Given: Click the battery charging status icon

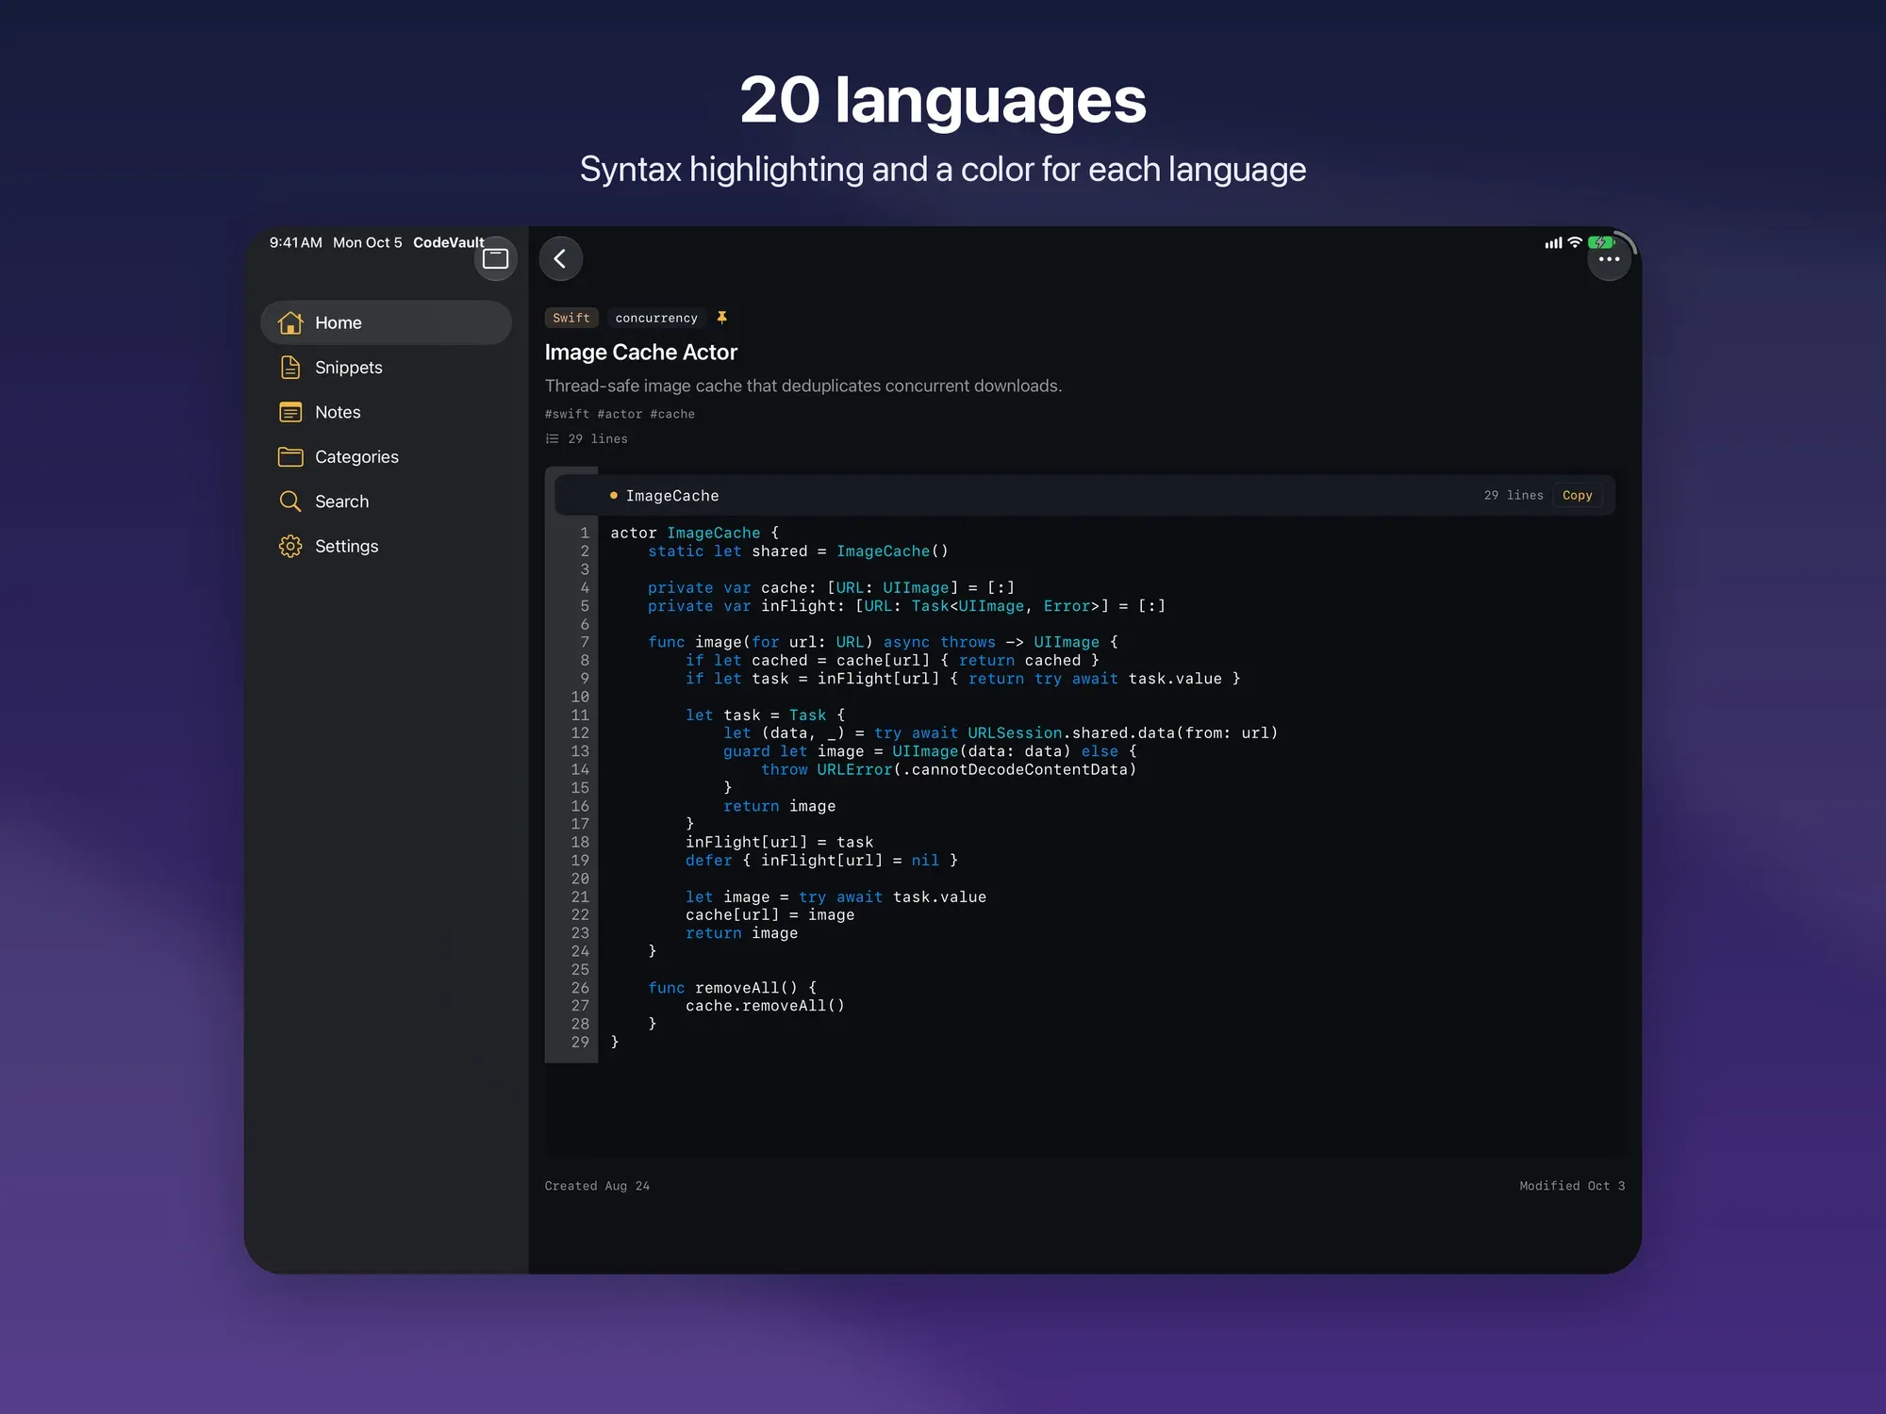Looking at the screenshot, I should (1601, 242).
